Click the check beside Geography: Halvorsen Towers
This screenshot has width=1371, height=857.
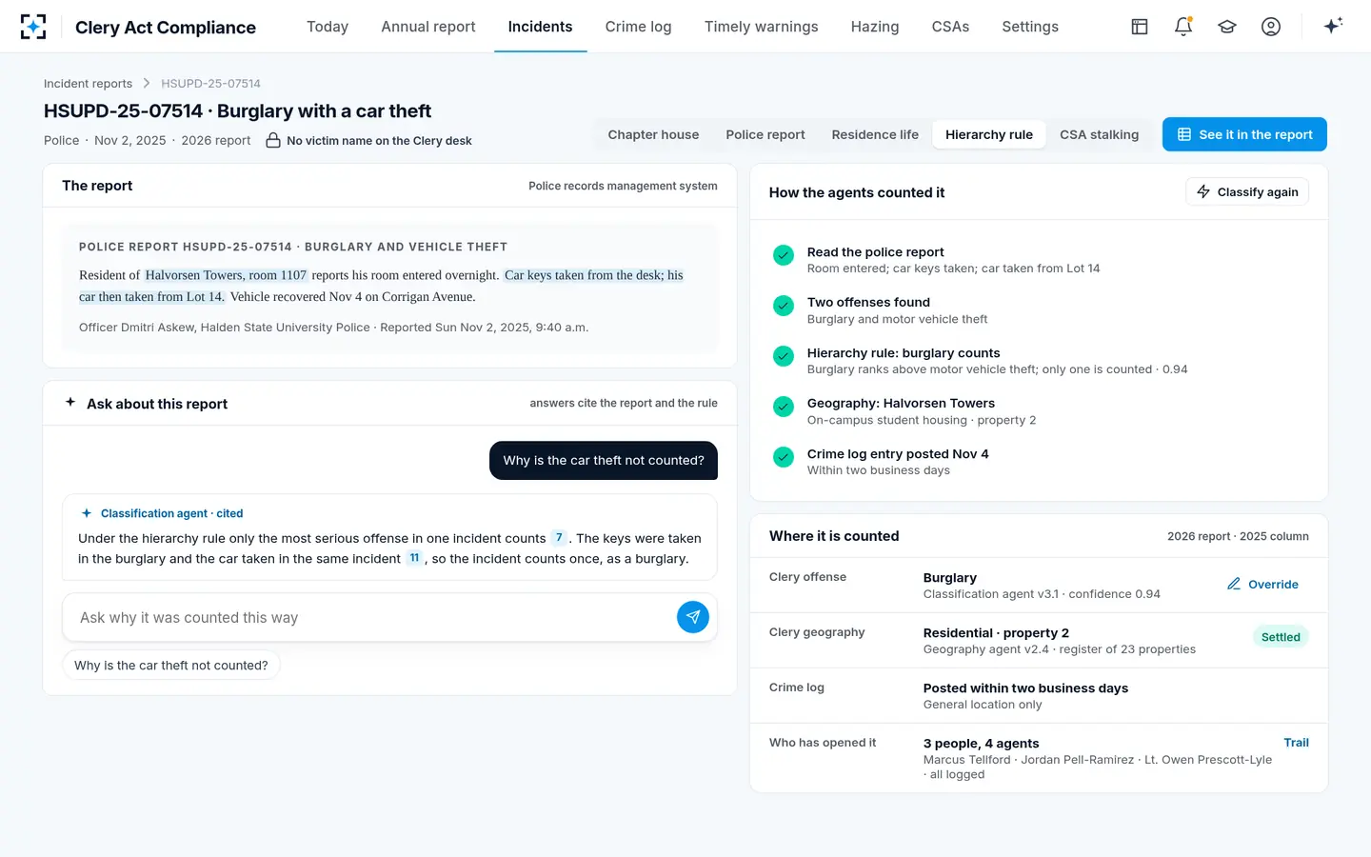[784, 407]
